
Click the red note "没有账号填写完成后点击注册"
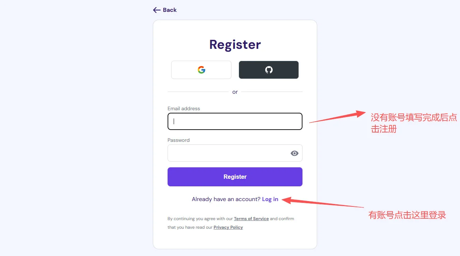[x=413, y=123]
